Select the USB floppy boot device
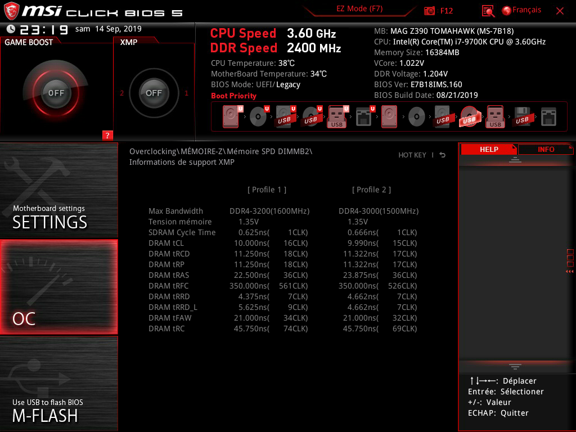Image resolution: width=576 pixels, height=432 pixels. coord(522,116)
